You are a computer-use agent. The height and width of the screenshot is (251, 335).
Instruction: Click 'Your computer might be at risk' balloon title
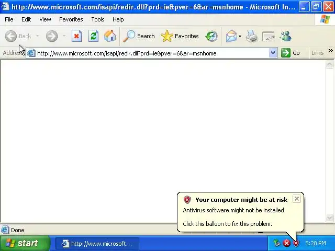[x=241, y=200]
